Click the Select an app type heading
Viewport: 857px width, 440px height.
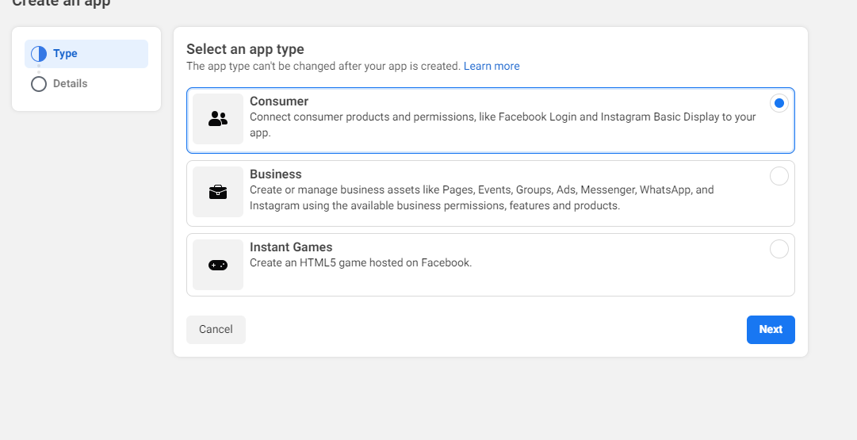pos(245,49)
